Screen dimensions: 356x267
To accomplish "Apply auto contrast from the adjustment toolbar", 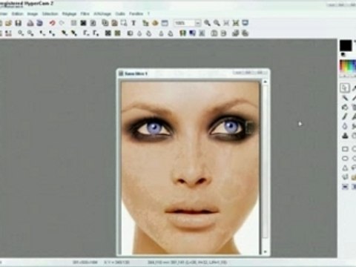I will 9,33.
